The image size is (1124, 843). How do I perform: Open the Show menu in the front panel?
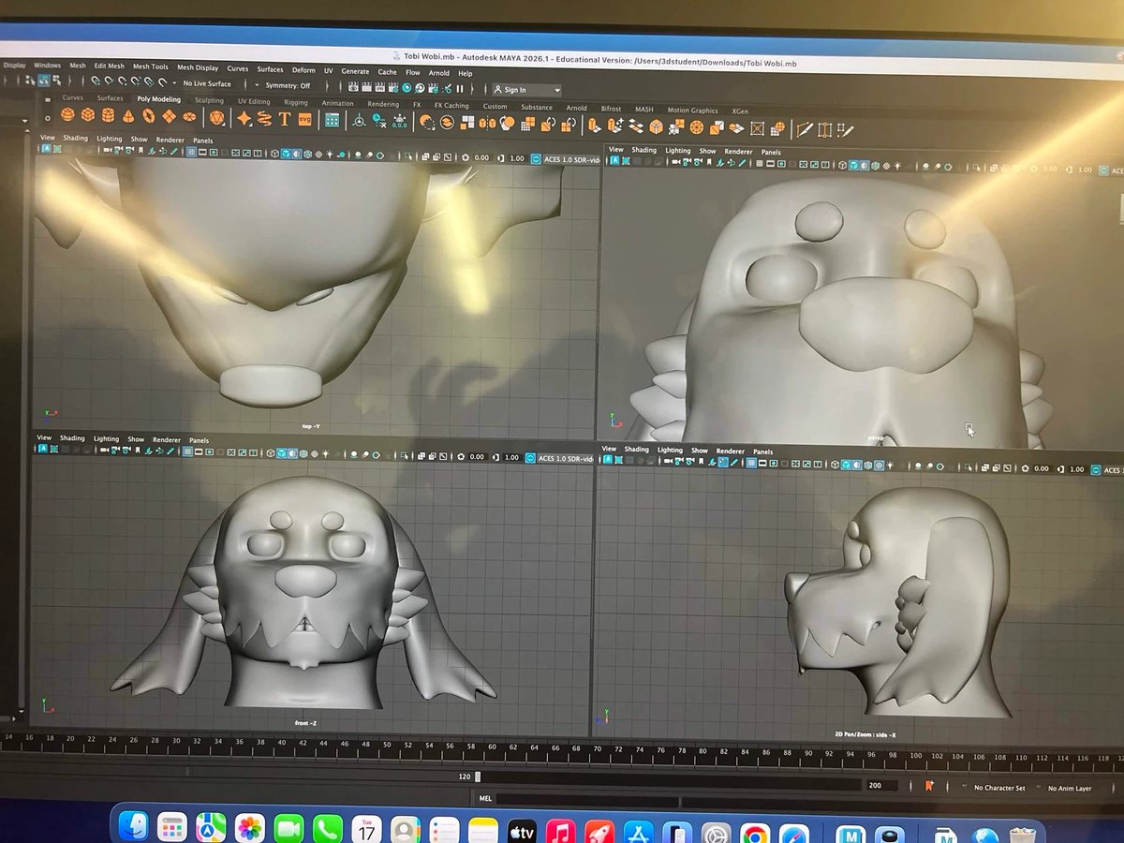point(136,439)
